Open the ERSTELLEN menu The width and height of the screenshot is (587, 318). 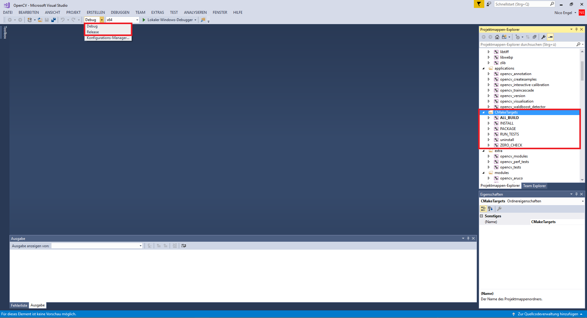[x=96, y=13]
